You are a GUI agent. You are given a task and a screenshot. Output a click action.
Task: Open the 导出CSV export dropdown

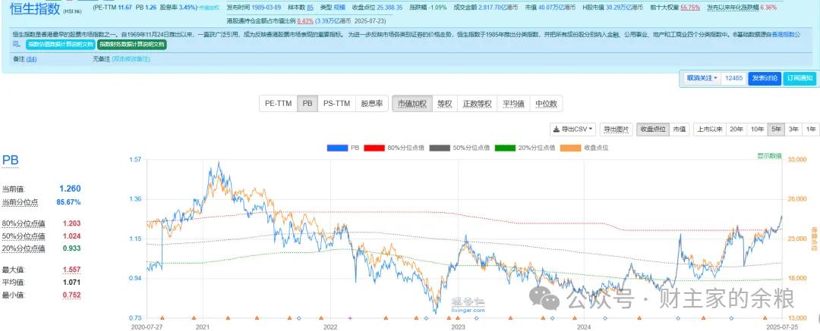click(x=572, y=129)
